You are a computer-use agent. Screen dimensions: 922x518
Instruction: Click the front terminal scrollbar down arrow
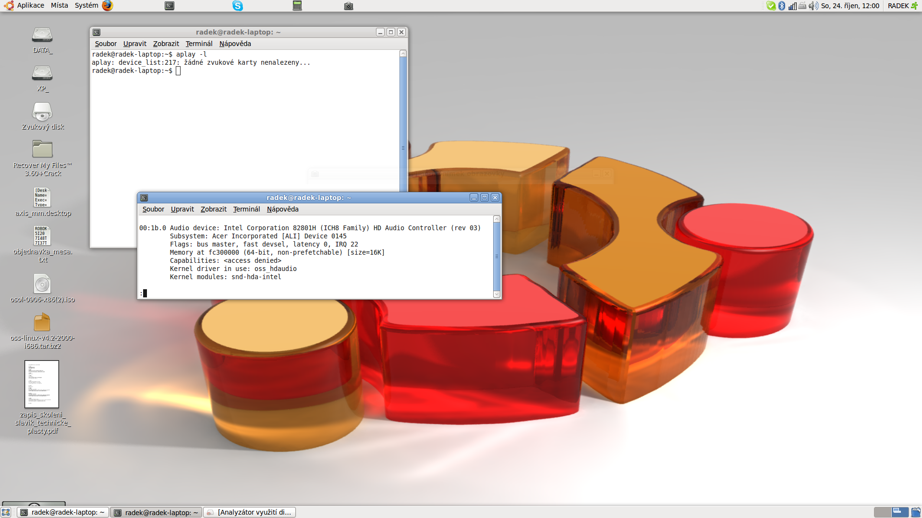click(x=497, y=294)
